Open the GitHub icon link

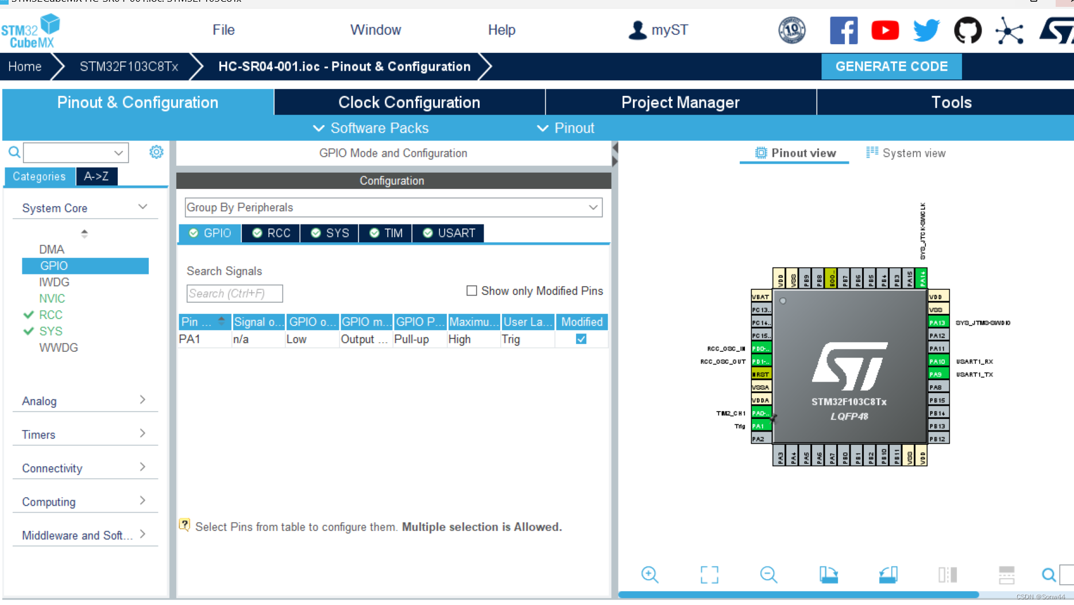coord(968,30)
